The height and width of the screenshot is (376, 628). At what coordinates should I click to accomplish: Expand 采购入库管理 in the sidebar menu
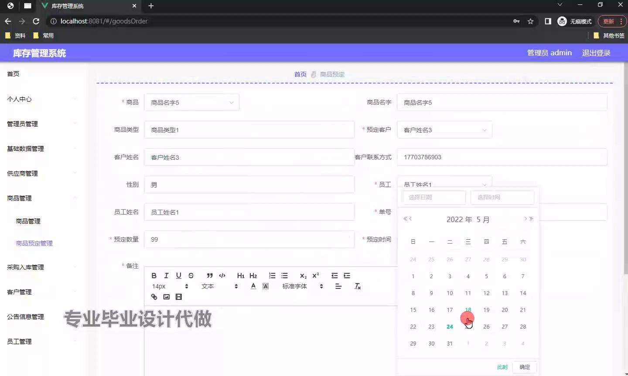point(25,267)
